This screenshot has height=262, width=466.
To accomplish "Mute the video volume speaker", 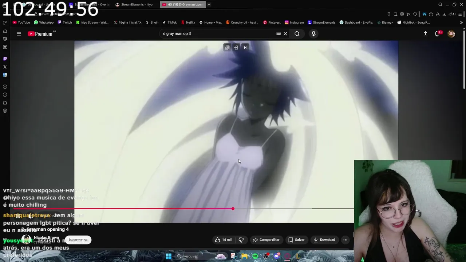I will point(31,216).
